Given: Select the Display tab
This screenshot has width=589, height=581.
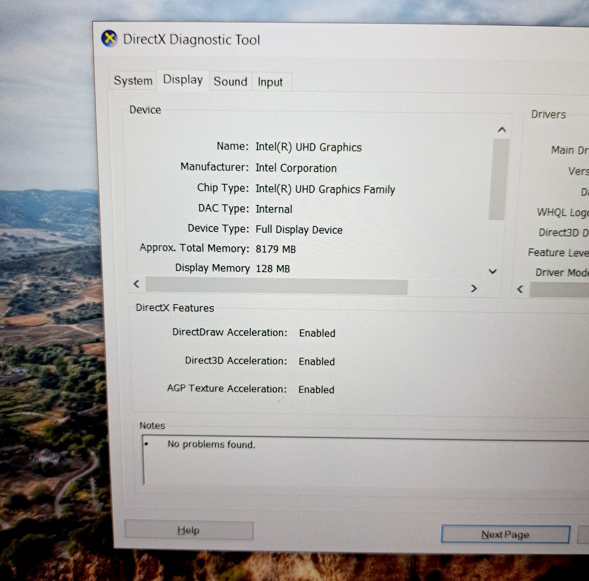Looking at the screenshot, I should [183, 80].
